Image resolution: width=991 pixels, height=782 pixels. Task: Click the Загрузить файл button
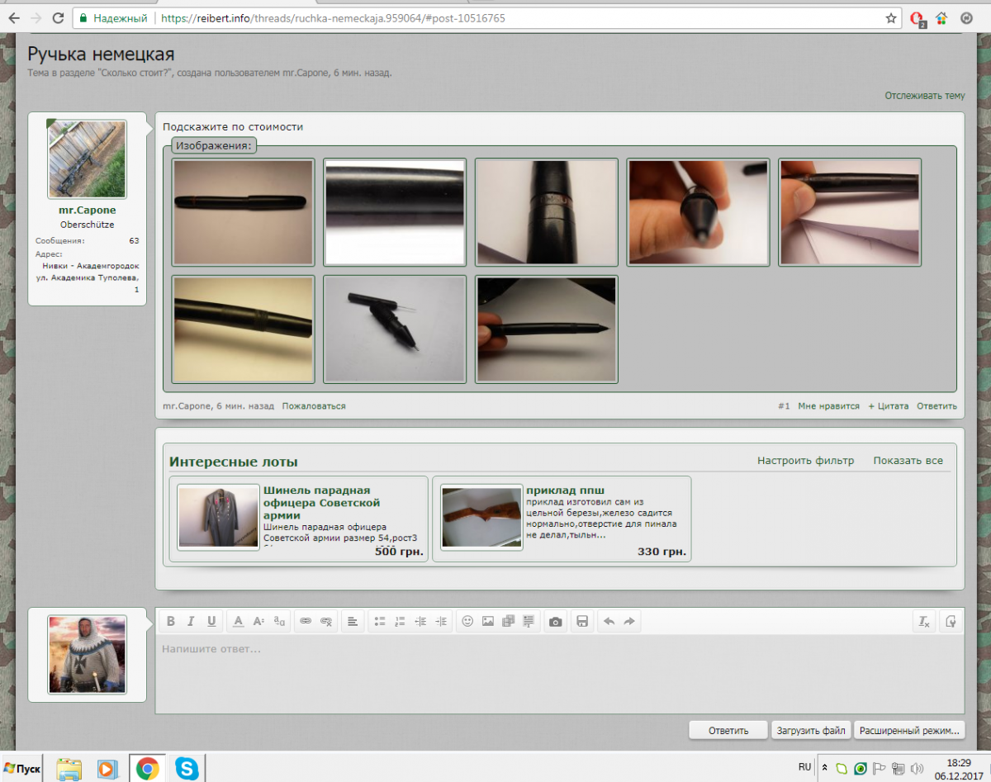click(811, 730)
